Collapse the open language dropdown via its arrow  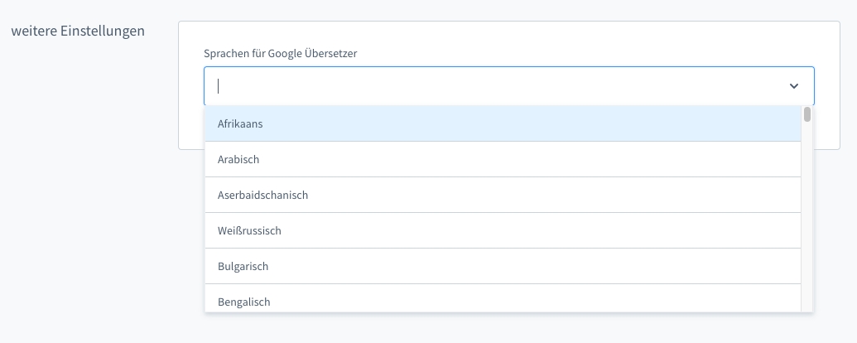point(793,86)
